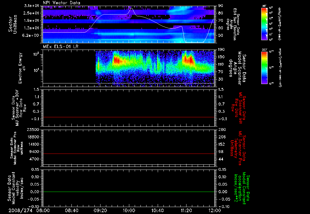Screen dimensions: 310x214
Task: Click the red line in Scanner Pos panel
Action: point(129,154)
